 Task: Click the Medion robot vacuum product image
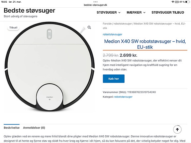pyautogui.click(x=49, y=67)
